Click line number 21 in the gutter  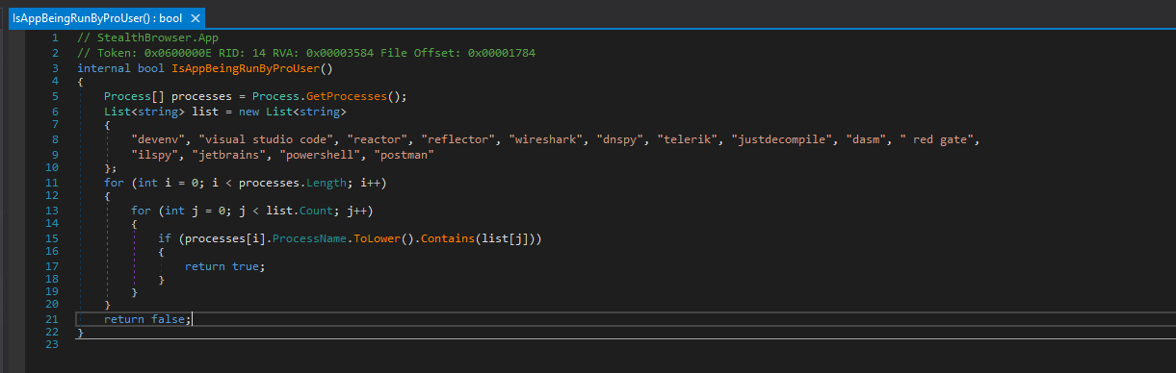click(x=52, y=319)
